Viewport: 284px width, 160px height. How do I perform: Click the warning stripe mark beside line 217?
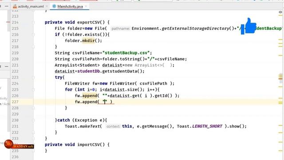pos(280,40)
